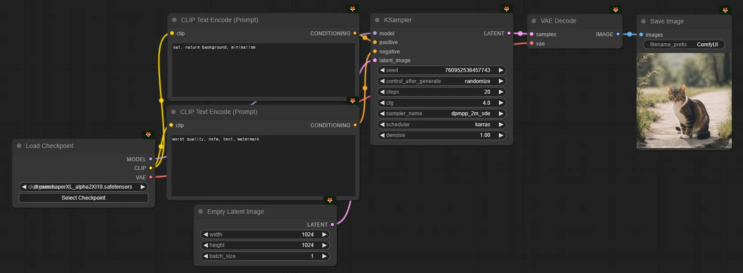Click the LATENT output socket on Empty Latent Image
This screenshot has width=743, height=273.
[x=332, y=224]
